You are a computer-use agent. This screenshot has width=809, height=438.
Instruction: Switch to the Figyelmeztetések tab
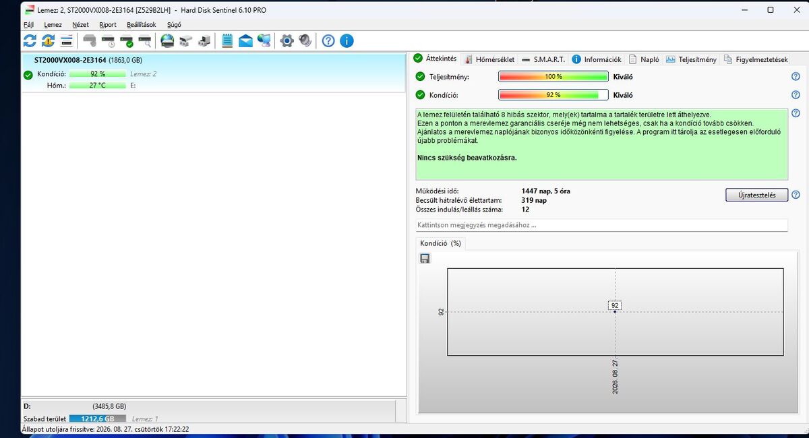point(756,59)
